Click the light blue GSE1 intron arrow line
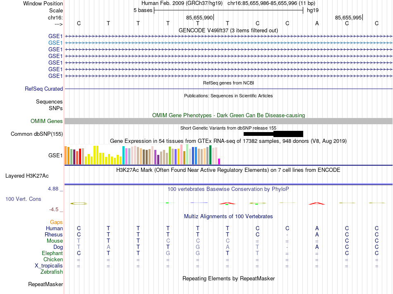Image resolution: width=393 pixels, height=294 pixels. click(228, 43)
